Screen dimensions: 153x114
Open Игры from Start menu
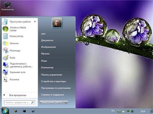click(x=44, y=61)
